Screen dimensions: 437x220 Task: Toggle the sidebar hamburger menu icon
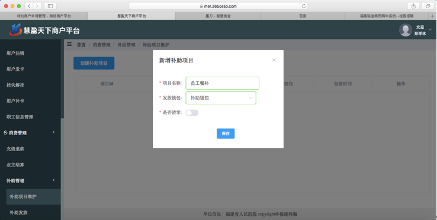69,44
